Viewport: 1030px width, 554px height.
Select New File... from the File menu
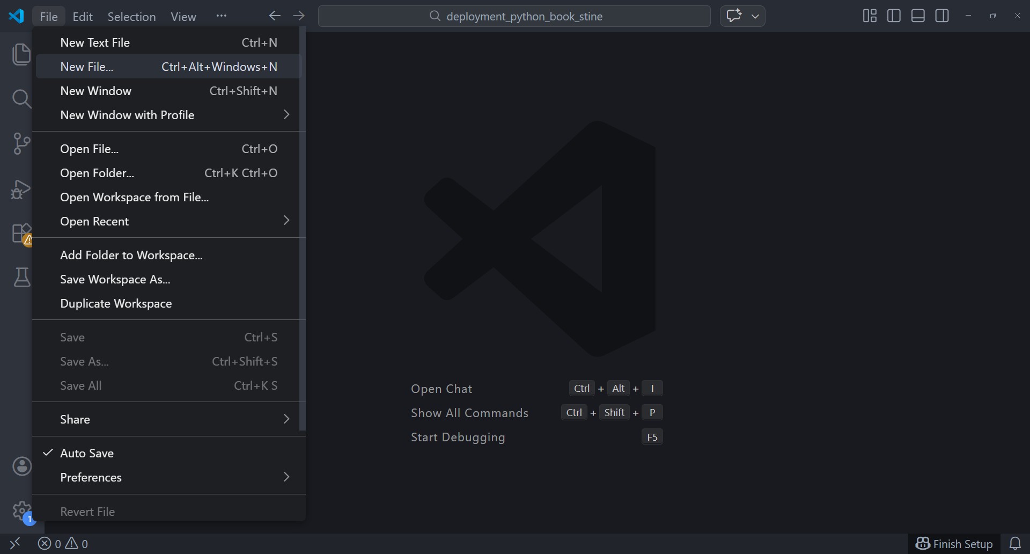coord(87,67)
